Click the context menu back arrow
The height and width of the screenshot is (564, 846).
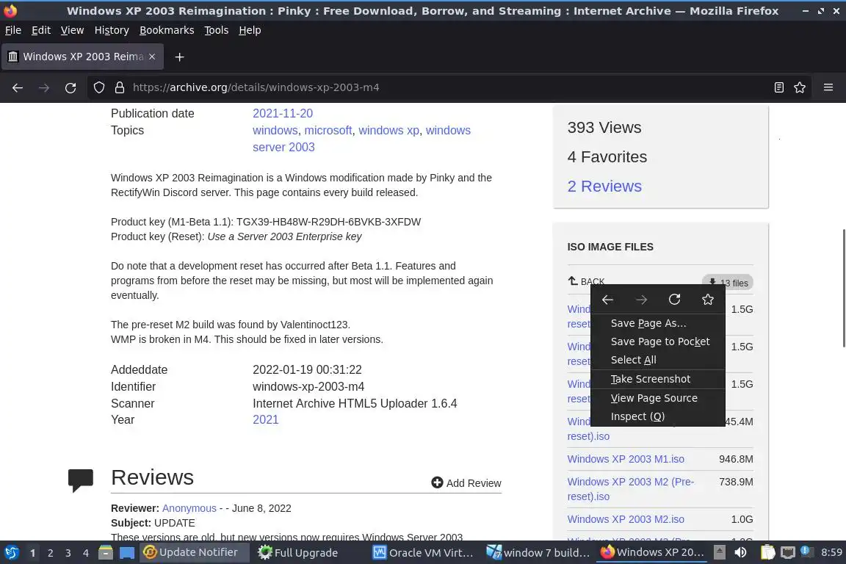[607, 300]
